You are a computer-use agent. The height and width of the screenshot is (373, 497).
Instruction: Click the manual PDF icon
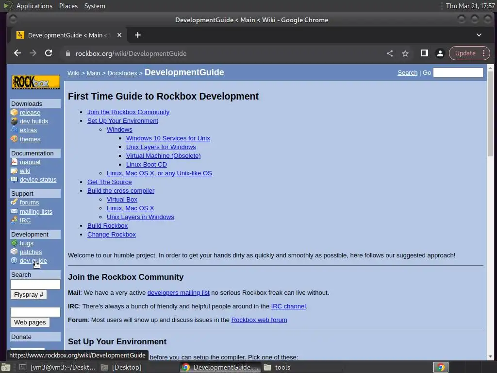pyautogui.click(x=14, y=162)
